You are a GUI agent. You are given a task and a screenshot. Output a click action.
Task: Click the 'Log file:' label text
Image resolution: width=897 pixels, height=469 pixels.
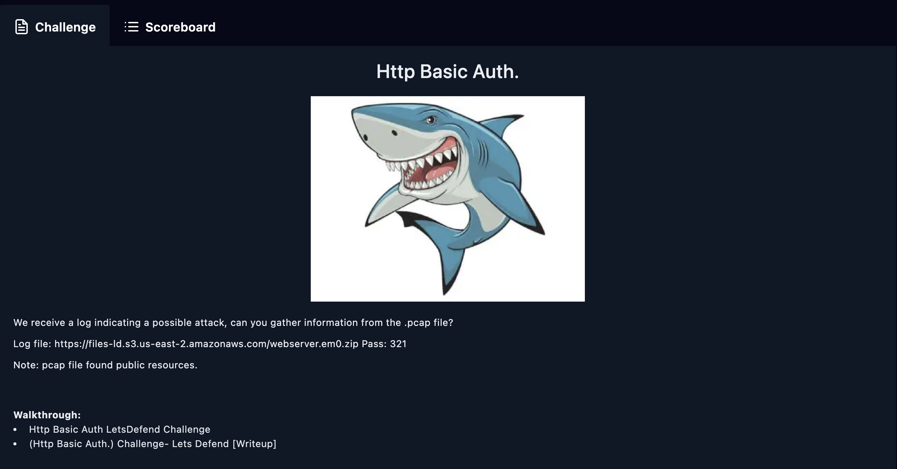click(x=32, y=344)
